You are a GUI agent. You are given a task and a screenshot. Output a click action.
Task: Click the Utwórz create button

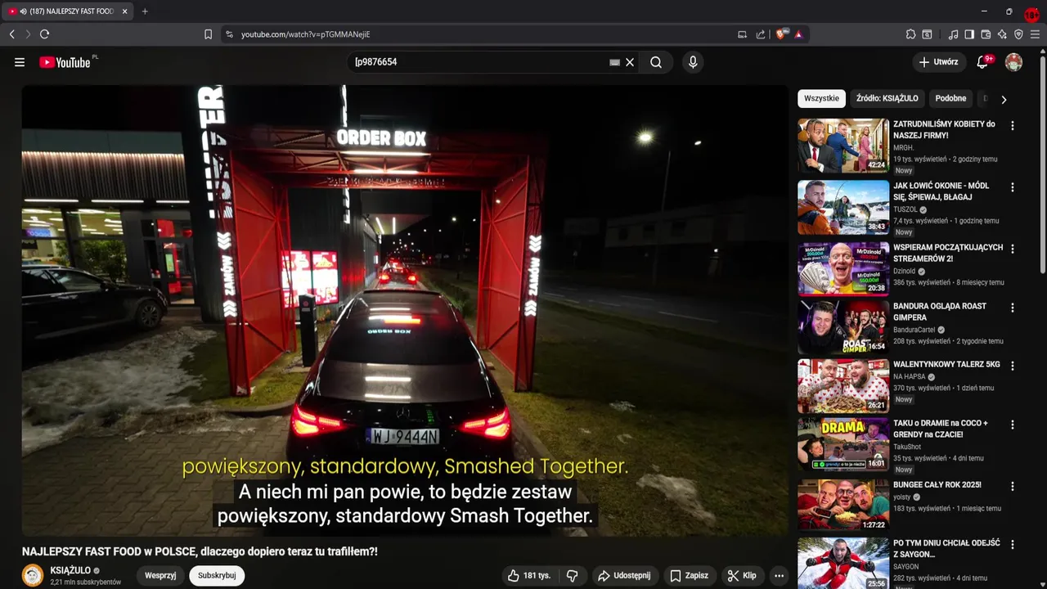[938, 62]
